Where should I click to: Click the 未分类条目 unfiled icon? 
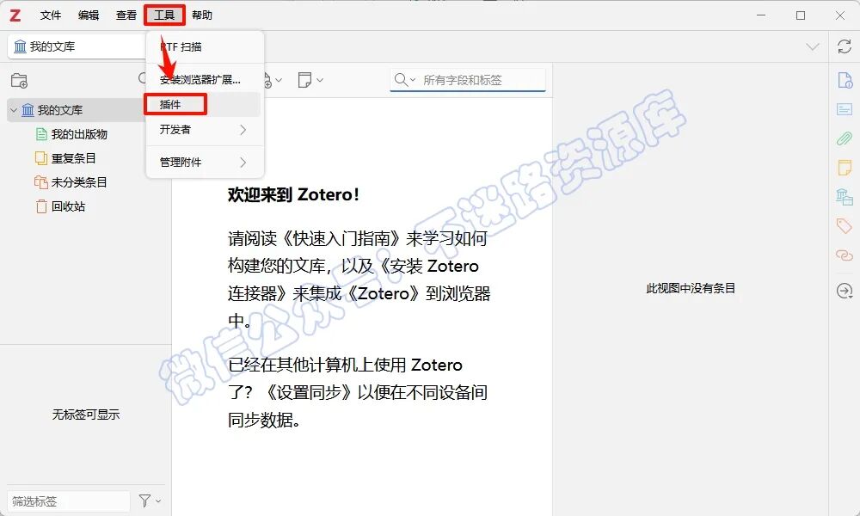[41, 182]
